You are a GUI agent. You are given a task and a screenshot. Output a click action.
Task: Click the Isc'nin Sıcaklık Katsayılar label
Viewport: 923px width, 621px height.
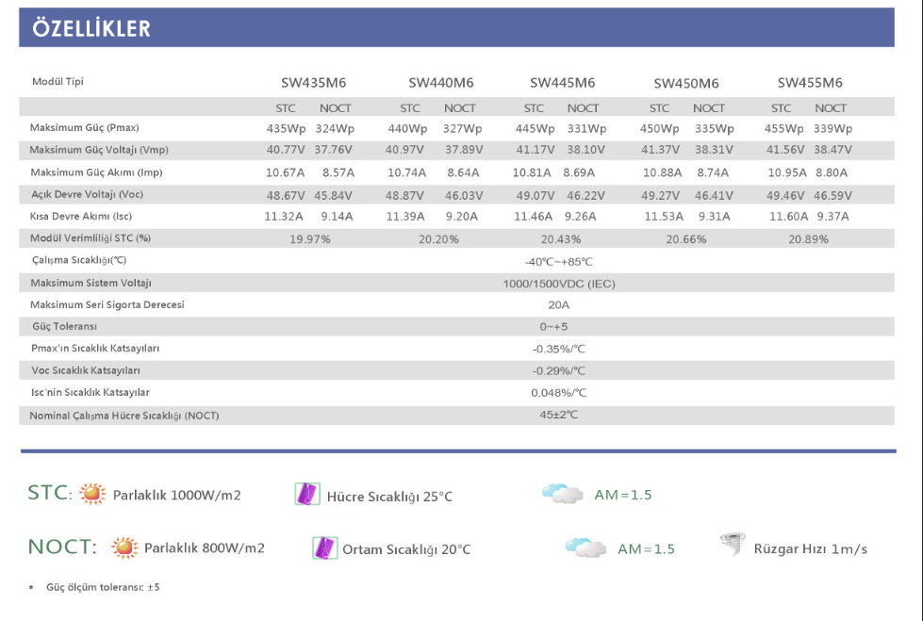(91, 393)
